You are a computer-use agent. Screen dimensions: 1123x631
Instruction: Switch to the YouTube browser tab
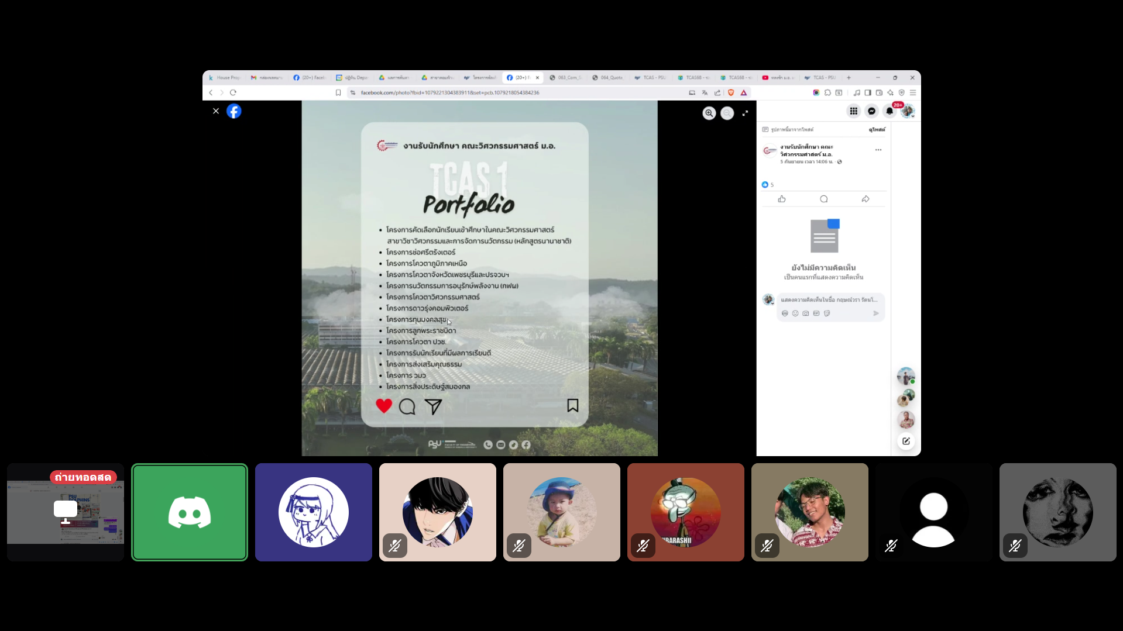tap(778, 77)
